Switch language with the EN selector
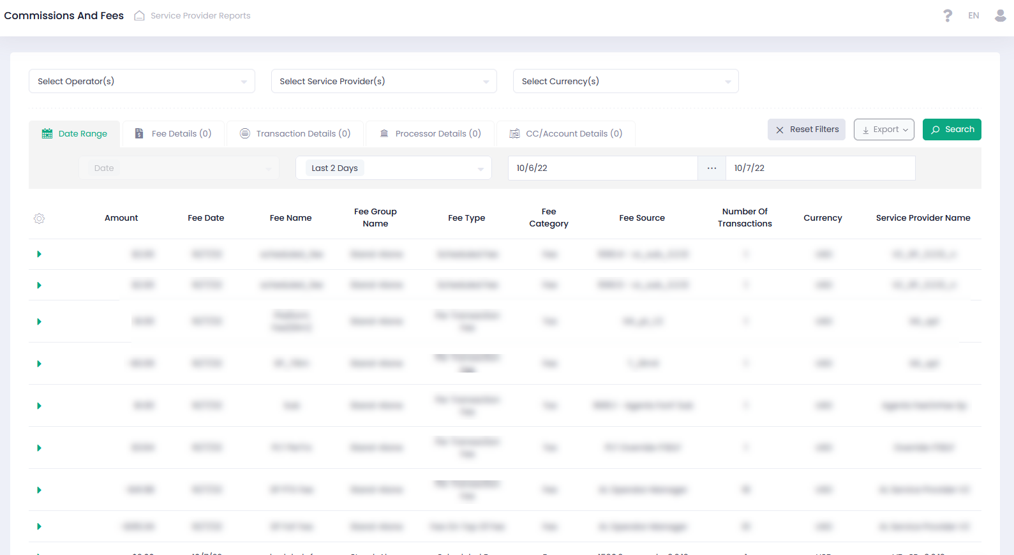 [x=973, y=15]
